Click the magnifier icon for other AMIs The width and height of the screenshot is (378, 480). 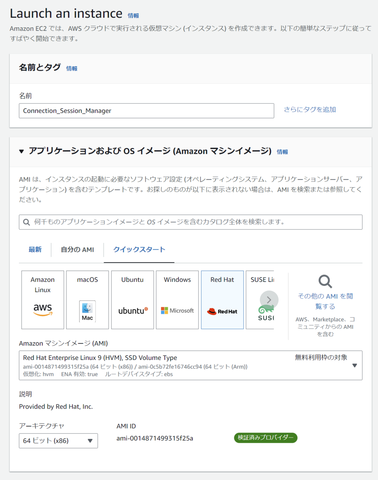pyautogui.click(x=325, y=282)
